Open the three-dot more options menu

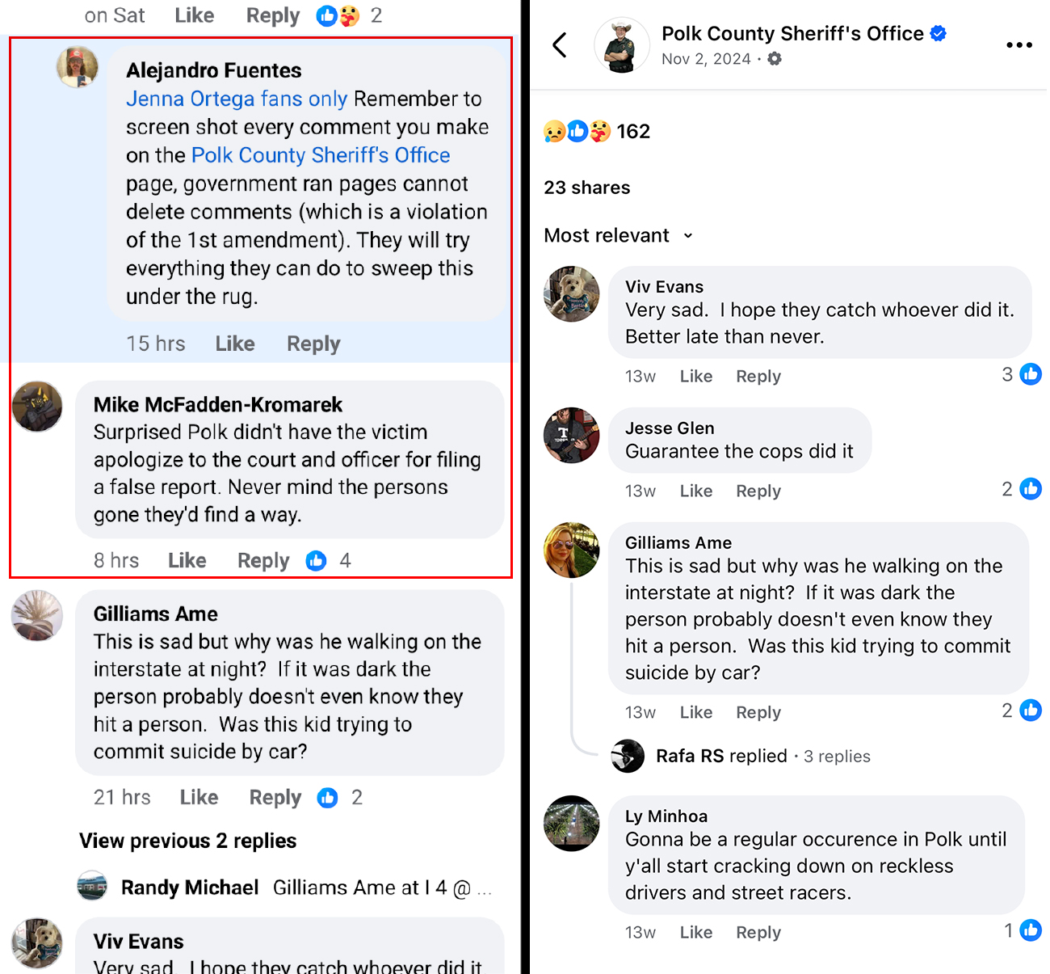click(1018, 45)
